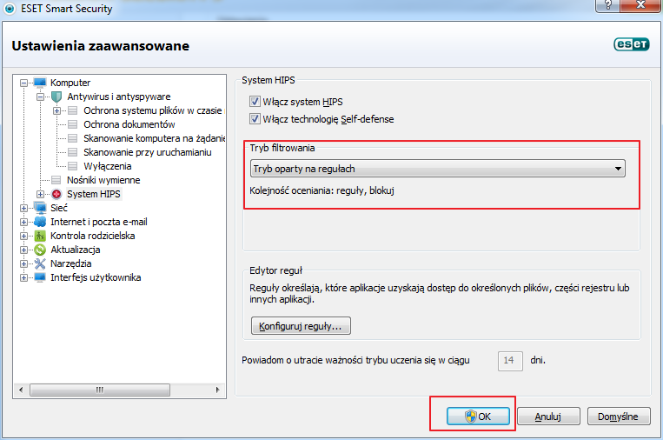The width and height of the screenshot is (663, 440).
Task: Select Wyłączenia tree item
Action: pyautogui.click(x=108, y=166)
